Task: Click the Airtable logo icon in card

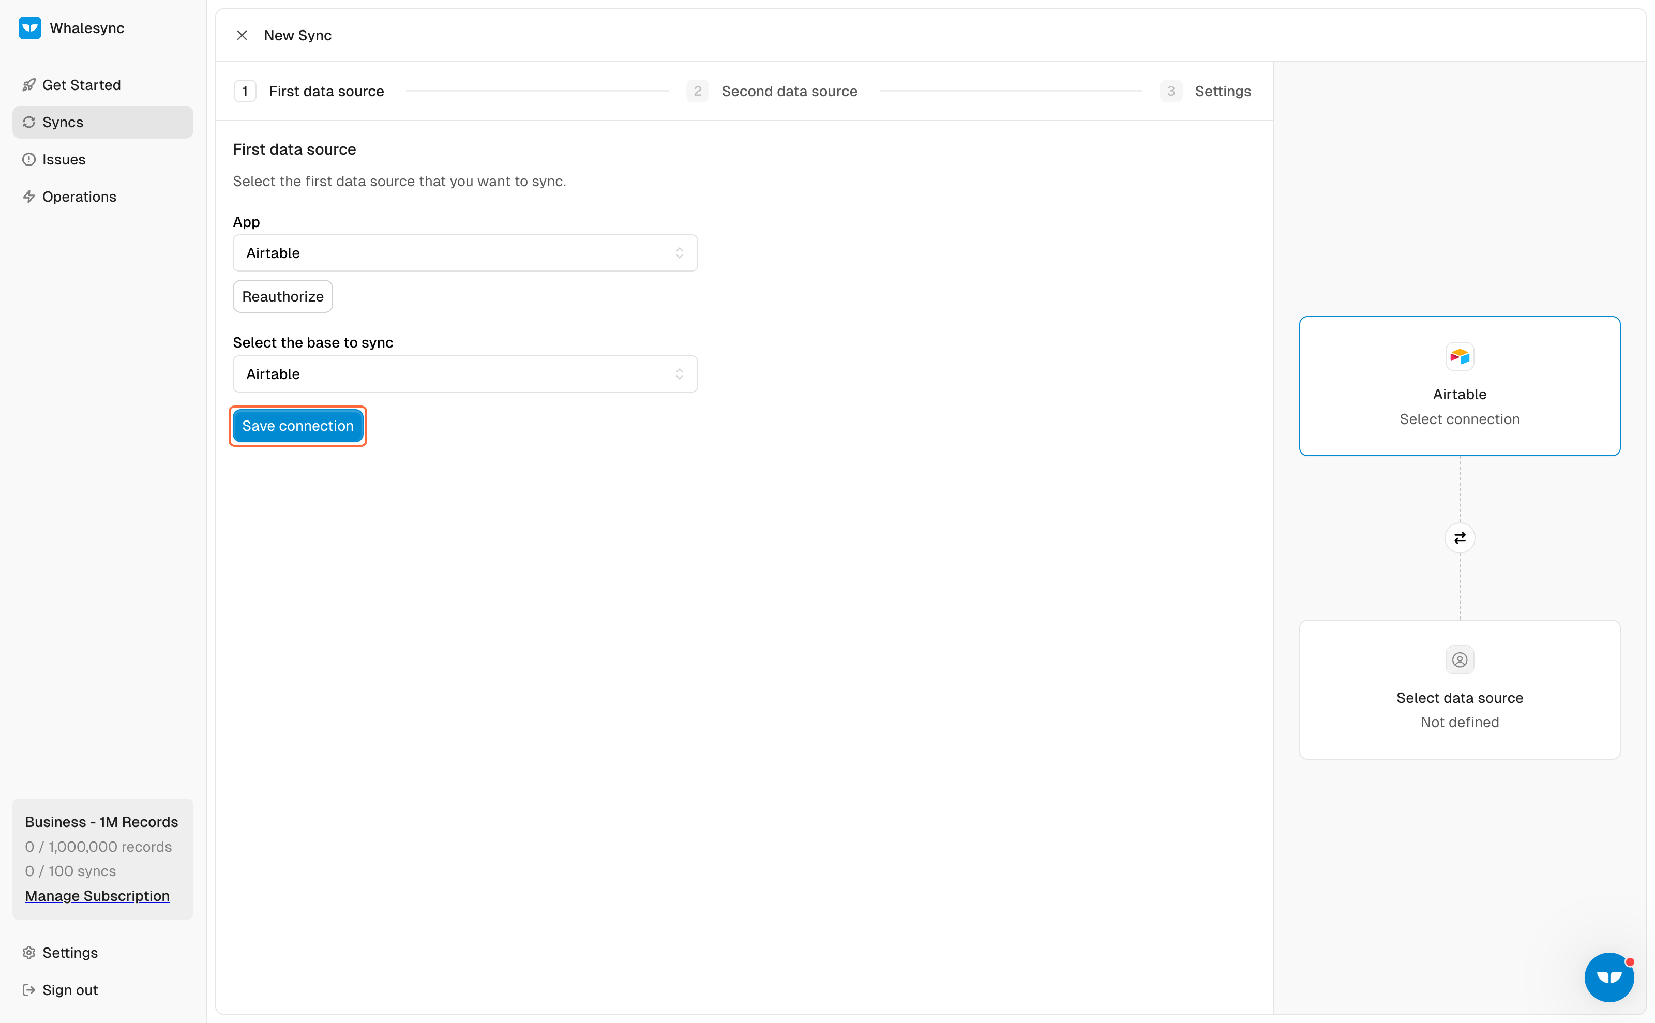Action: (x=1460, y=356)
